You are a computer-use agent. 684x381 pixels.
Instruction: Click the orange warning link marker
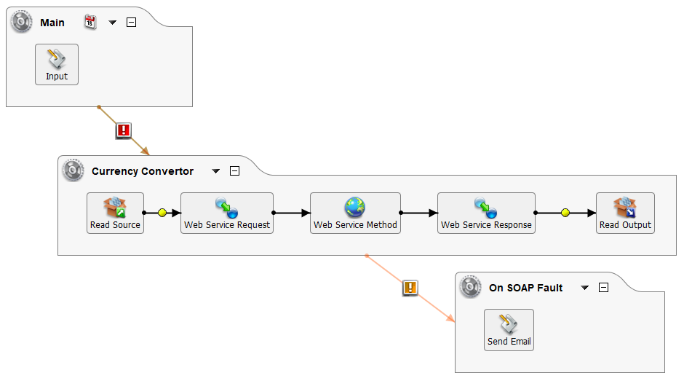tap(410, 288)
